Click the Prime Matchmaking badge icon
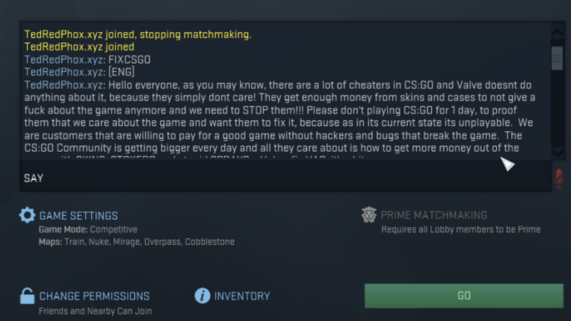Viewport: 571px width, 321px height. click(369, 215)
